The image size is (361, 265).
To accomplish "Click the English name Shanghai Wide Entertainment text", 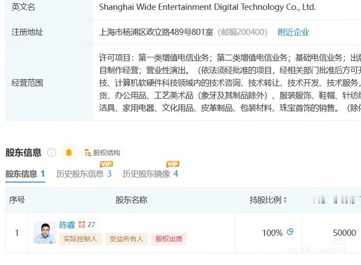I will (x=207, y=7).
